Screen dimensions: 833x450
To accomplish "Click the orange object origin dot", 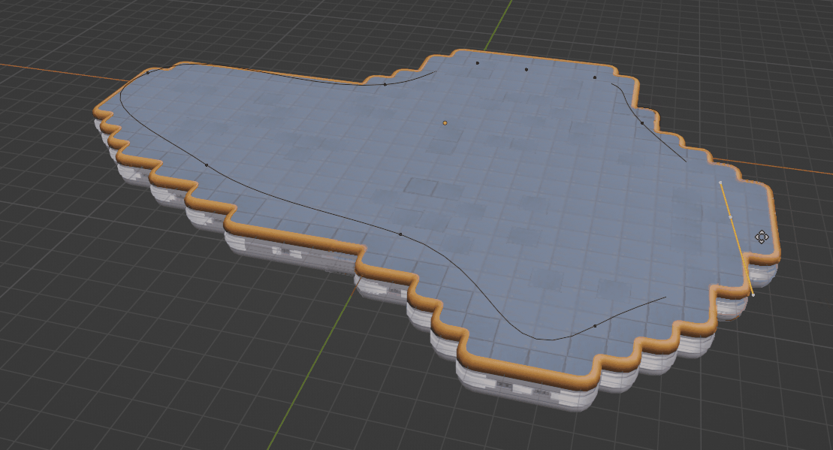I will tap(445, 122).
